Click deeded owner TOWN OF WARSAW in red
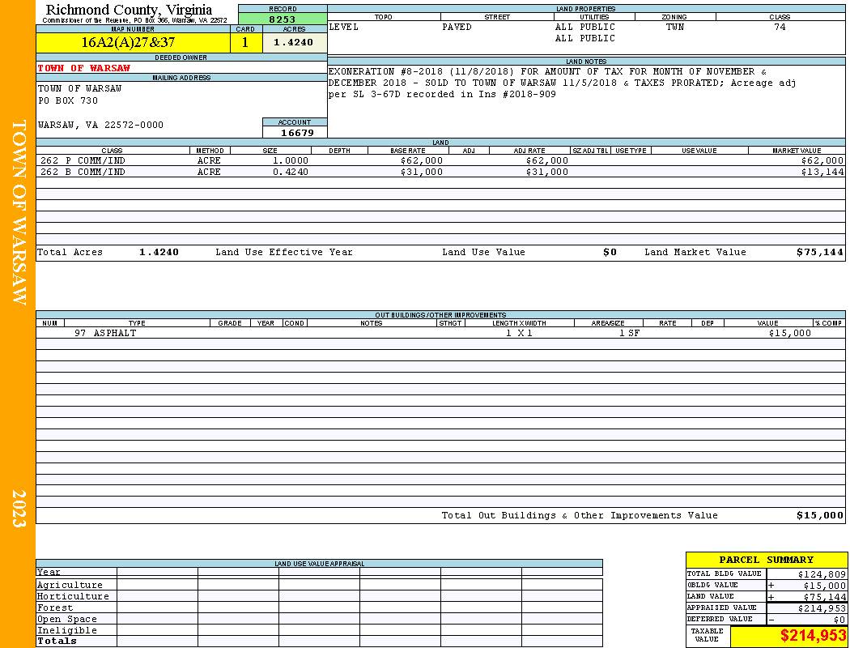Viewport: 850px width, 648px height. pyautogui.click(x=84, y=68)
